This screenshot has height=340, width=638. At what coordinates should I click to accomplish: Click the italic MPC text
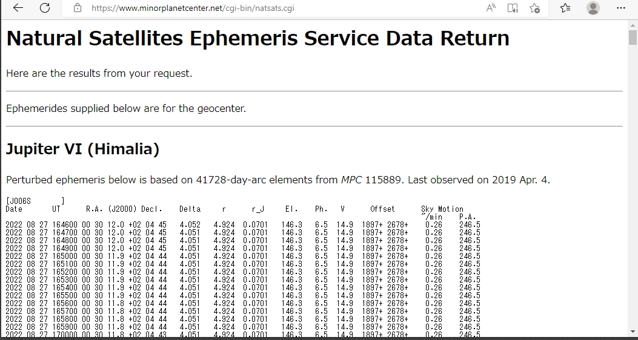[351, 180]
